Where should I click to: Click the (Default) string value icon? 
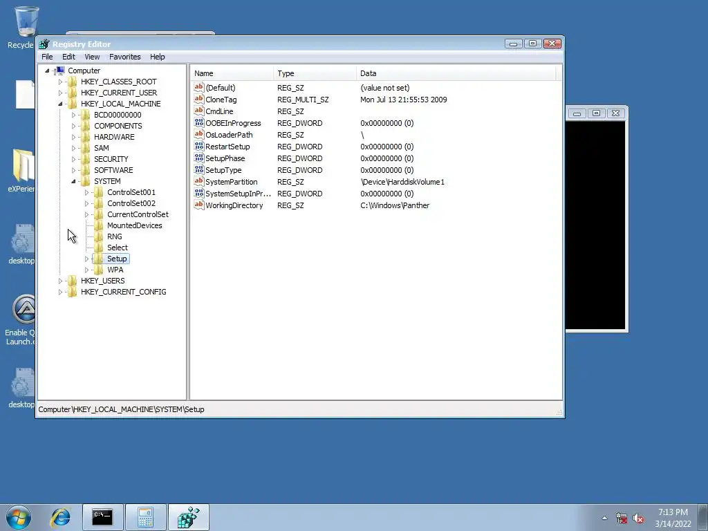[198, 88]
